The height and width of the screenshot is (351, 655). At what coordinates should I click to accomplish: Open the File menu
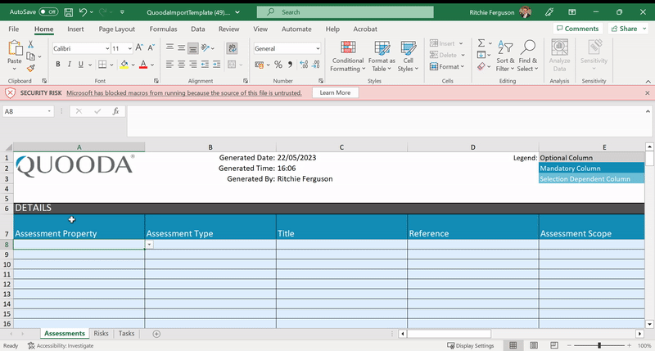[x=14, y=29]
